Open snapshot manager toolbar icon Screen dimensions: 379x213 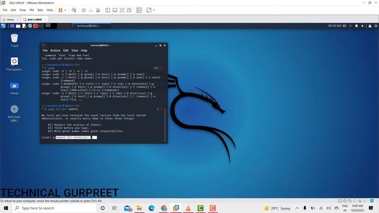point(98,10)
